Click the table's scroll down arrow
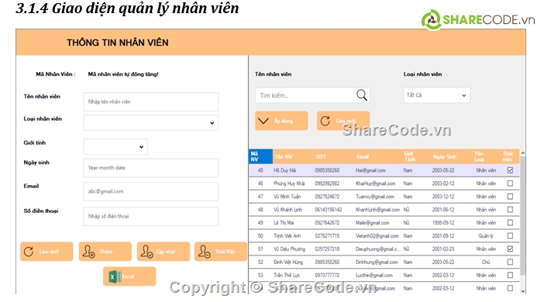 click(523, 292)
